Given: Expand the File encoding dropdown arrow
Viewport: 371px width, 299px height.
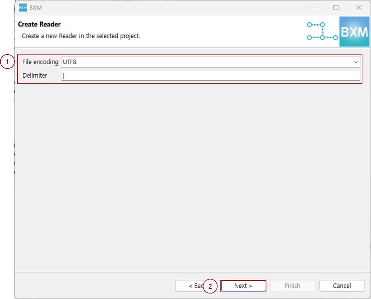Looking at the screenshot, I should pyautogui.click(x=356, y=62).
